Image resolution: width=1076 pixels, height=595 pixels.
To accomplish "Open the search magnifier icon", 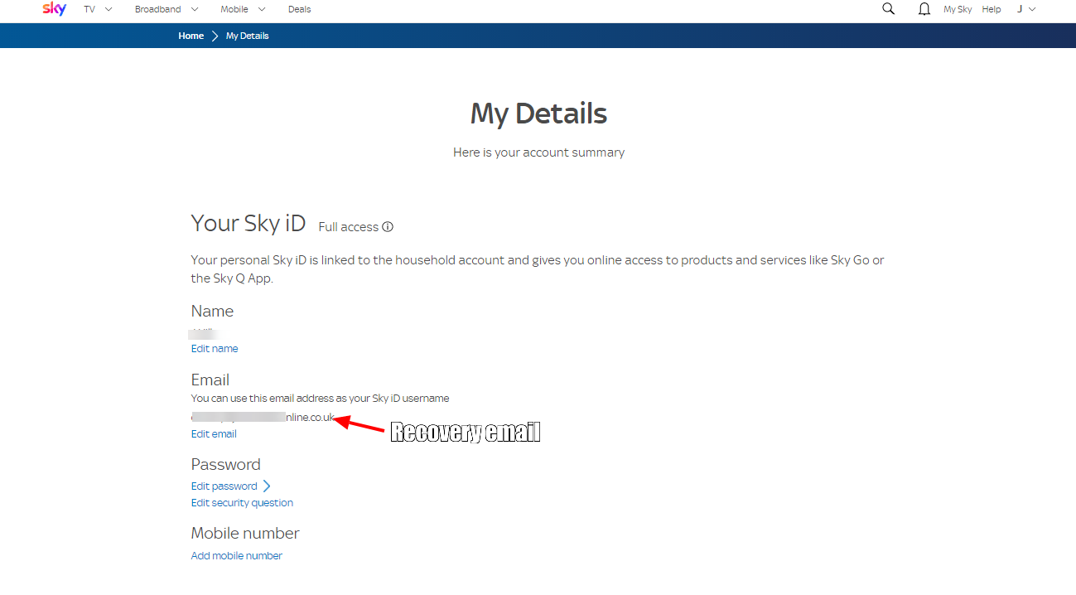I will (x=888, y=8).
